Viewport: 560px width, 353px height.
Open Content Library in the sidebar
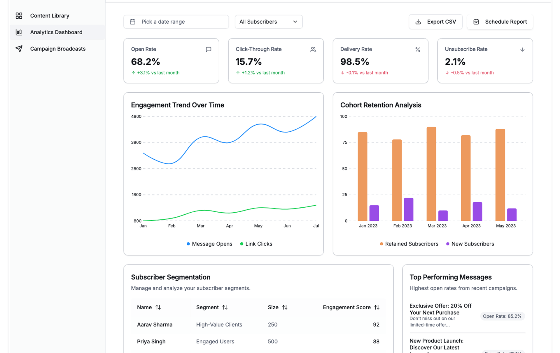pyautogui.click(x=50, y=16)
